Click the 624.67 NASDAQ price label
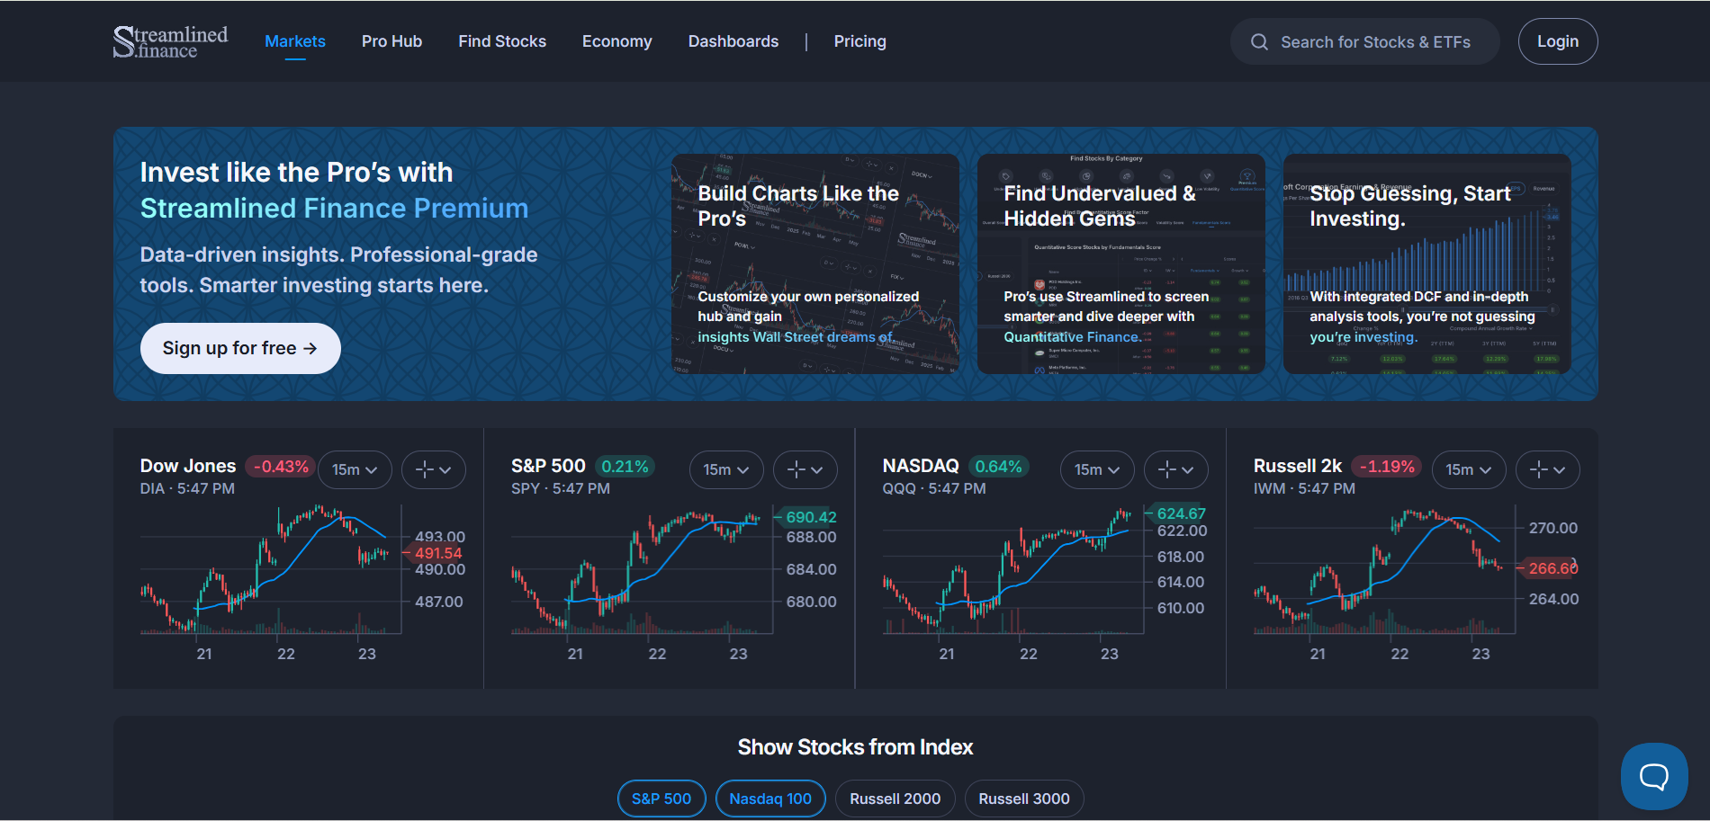Screen dimensions: 1710x821 pos(1181,513)
